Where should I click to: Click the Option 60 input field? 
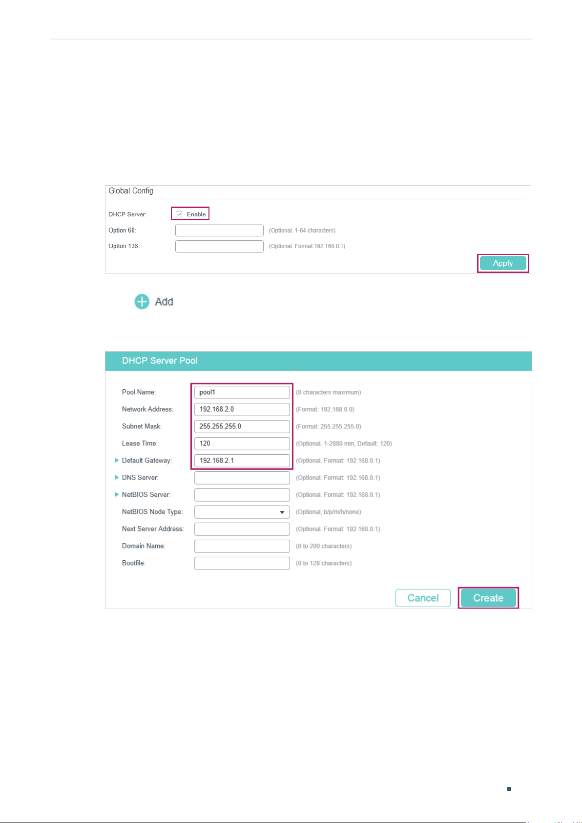(x=219, y=231)
